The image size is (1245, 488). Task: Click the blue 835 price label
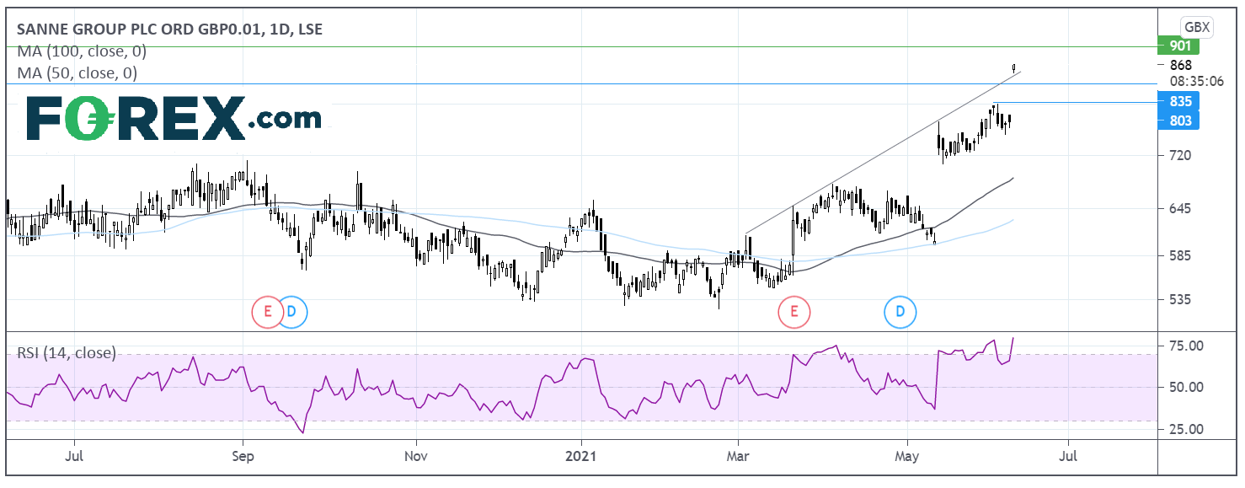coord(1178,102)
